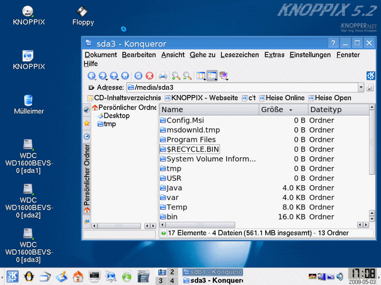Image resolution: width=381 pixels, height=285 pixels.
Task: Open the address bar history dropdown
Action: pyautogui.click(x=361, y=88)
